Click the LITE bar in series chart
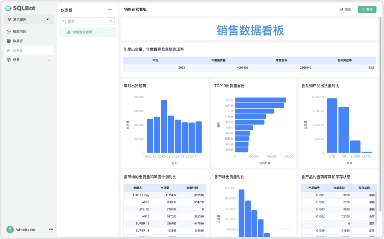 pos(332,126)
